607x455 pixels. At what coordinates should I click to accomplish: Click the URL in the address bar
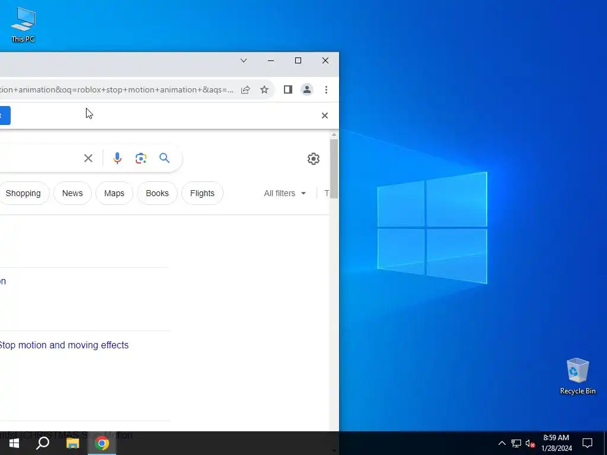point(117,90)
